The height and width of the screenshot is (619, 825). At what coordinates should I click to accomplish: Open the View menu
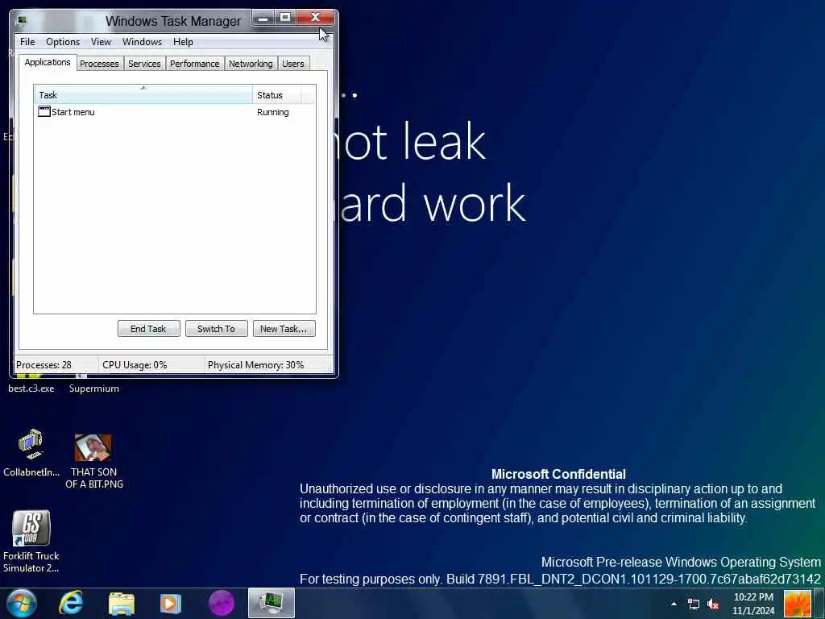point(101,42)
